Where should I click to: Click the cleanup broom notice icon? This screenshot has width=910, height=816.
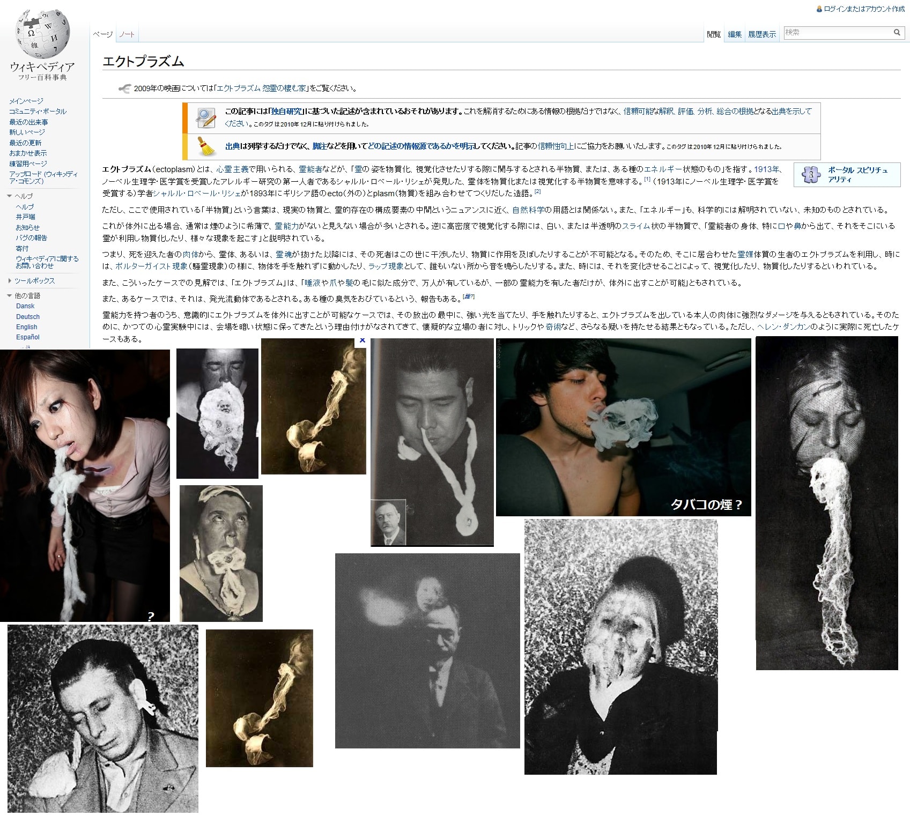click(206, 146)
